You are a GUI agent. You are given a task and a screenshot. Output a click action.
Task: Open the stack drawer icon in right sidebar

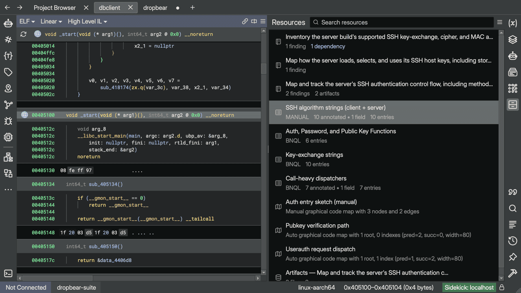[x=513, y=72]
